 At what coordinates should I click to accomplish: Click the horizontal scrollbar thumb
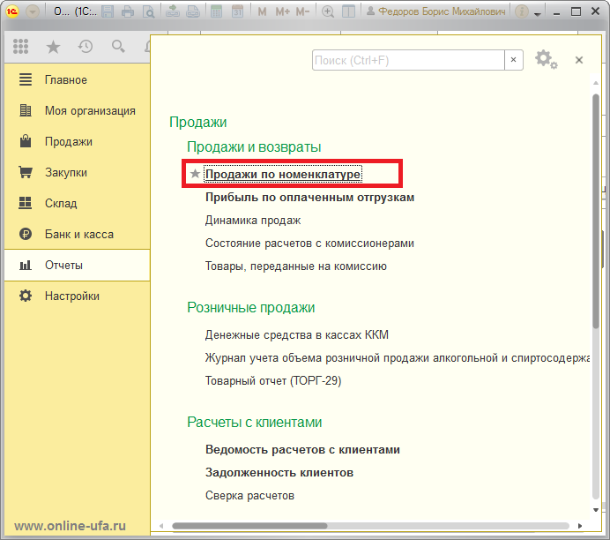[x=249, y=526]
